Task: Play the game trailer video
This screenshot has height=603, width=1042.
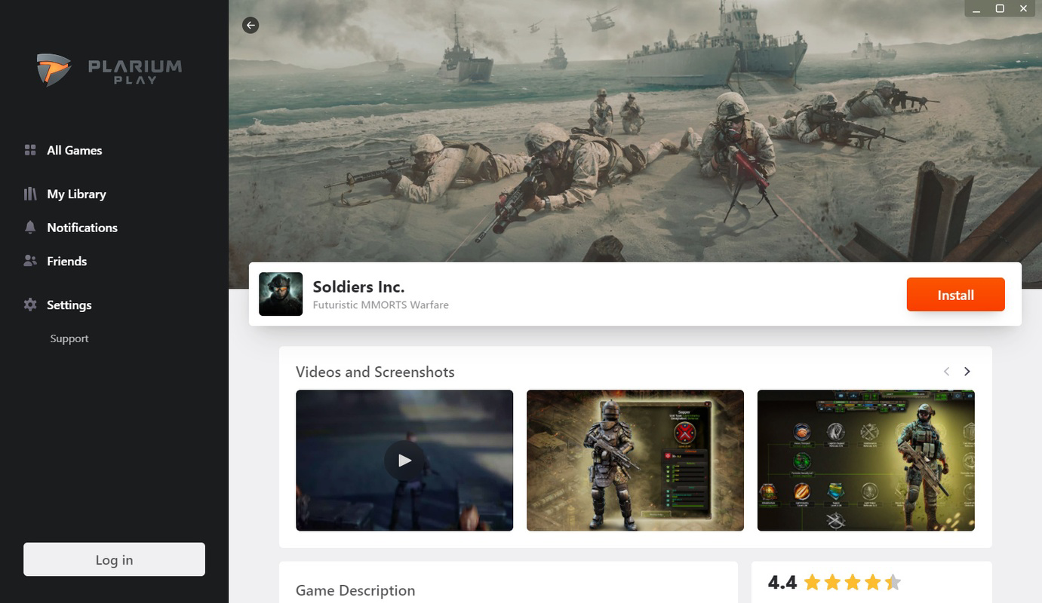Action: click(x=404, y=460)
